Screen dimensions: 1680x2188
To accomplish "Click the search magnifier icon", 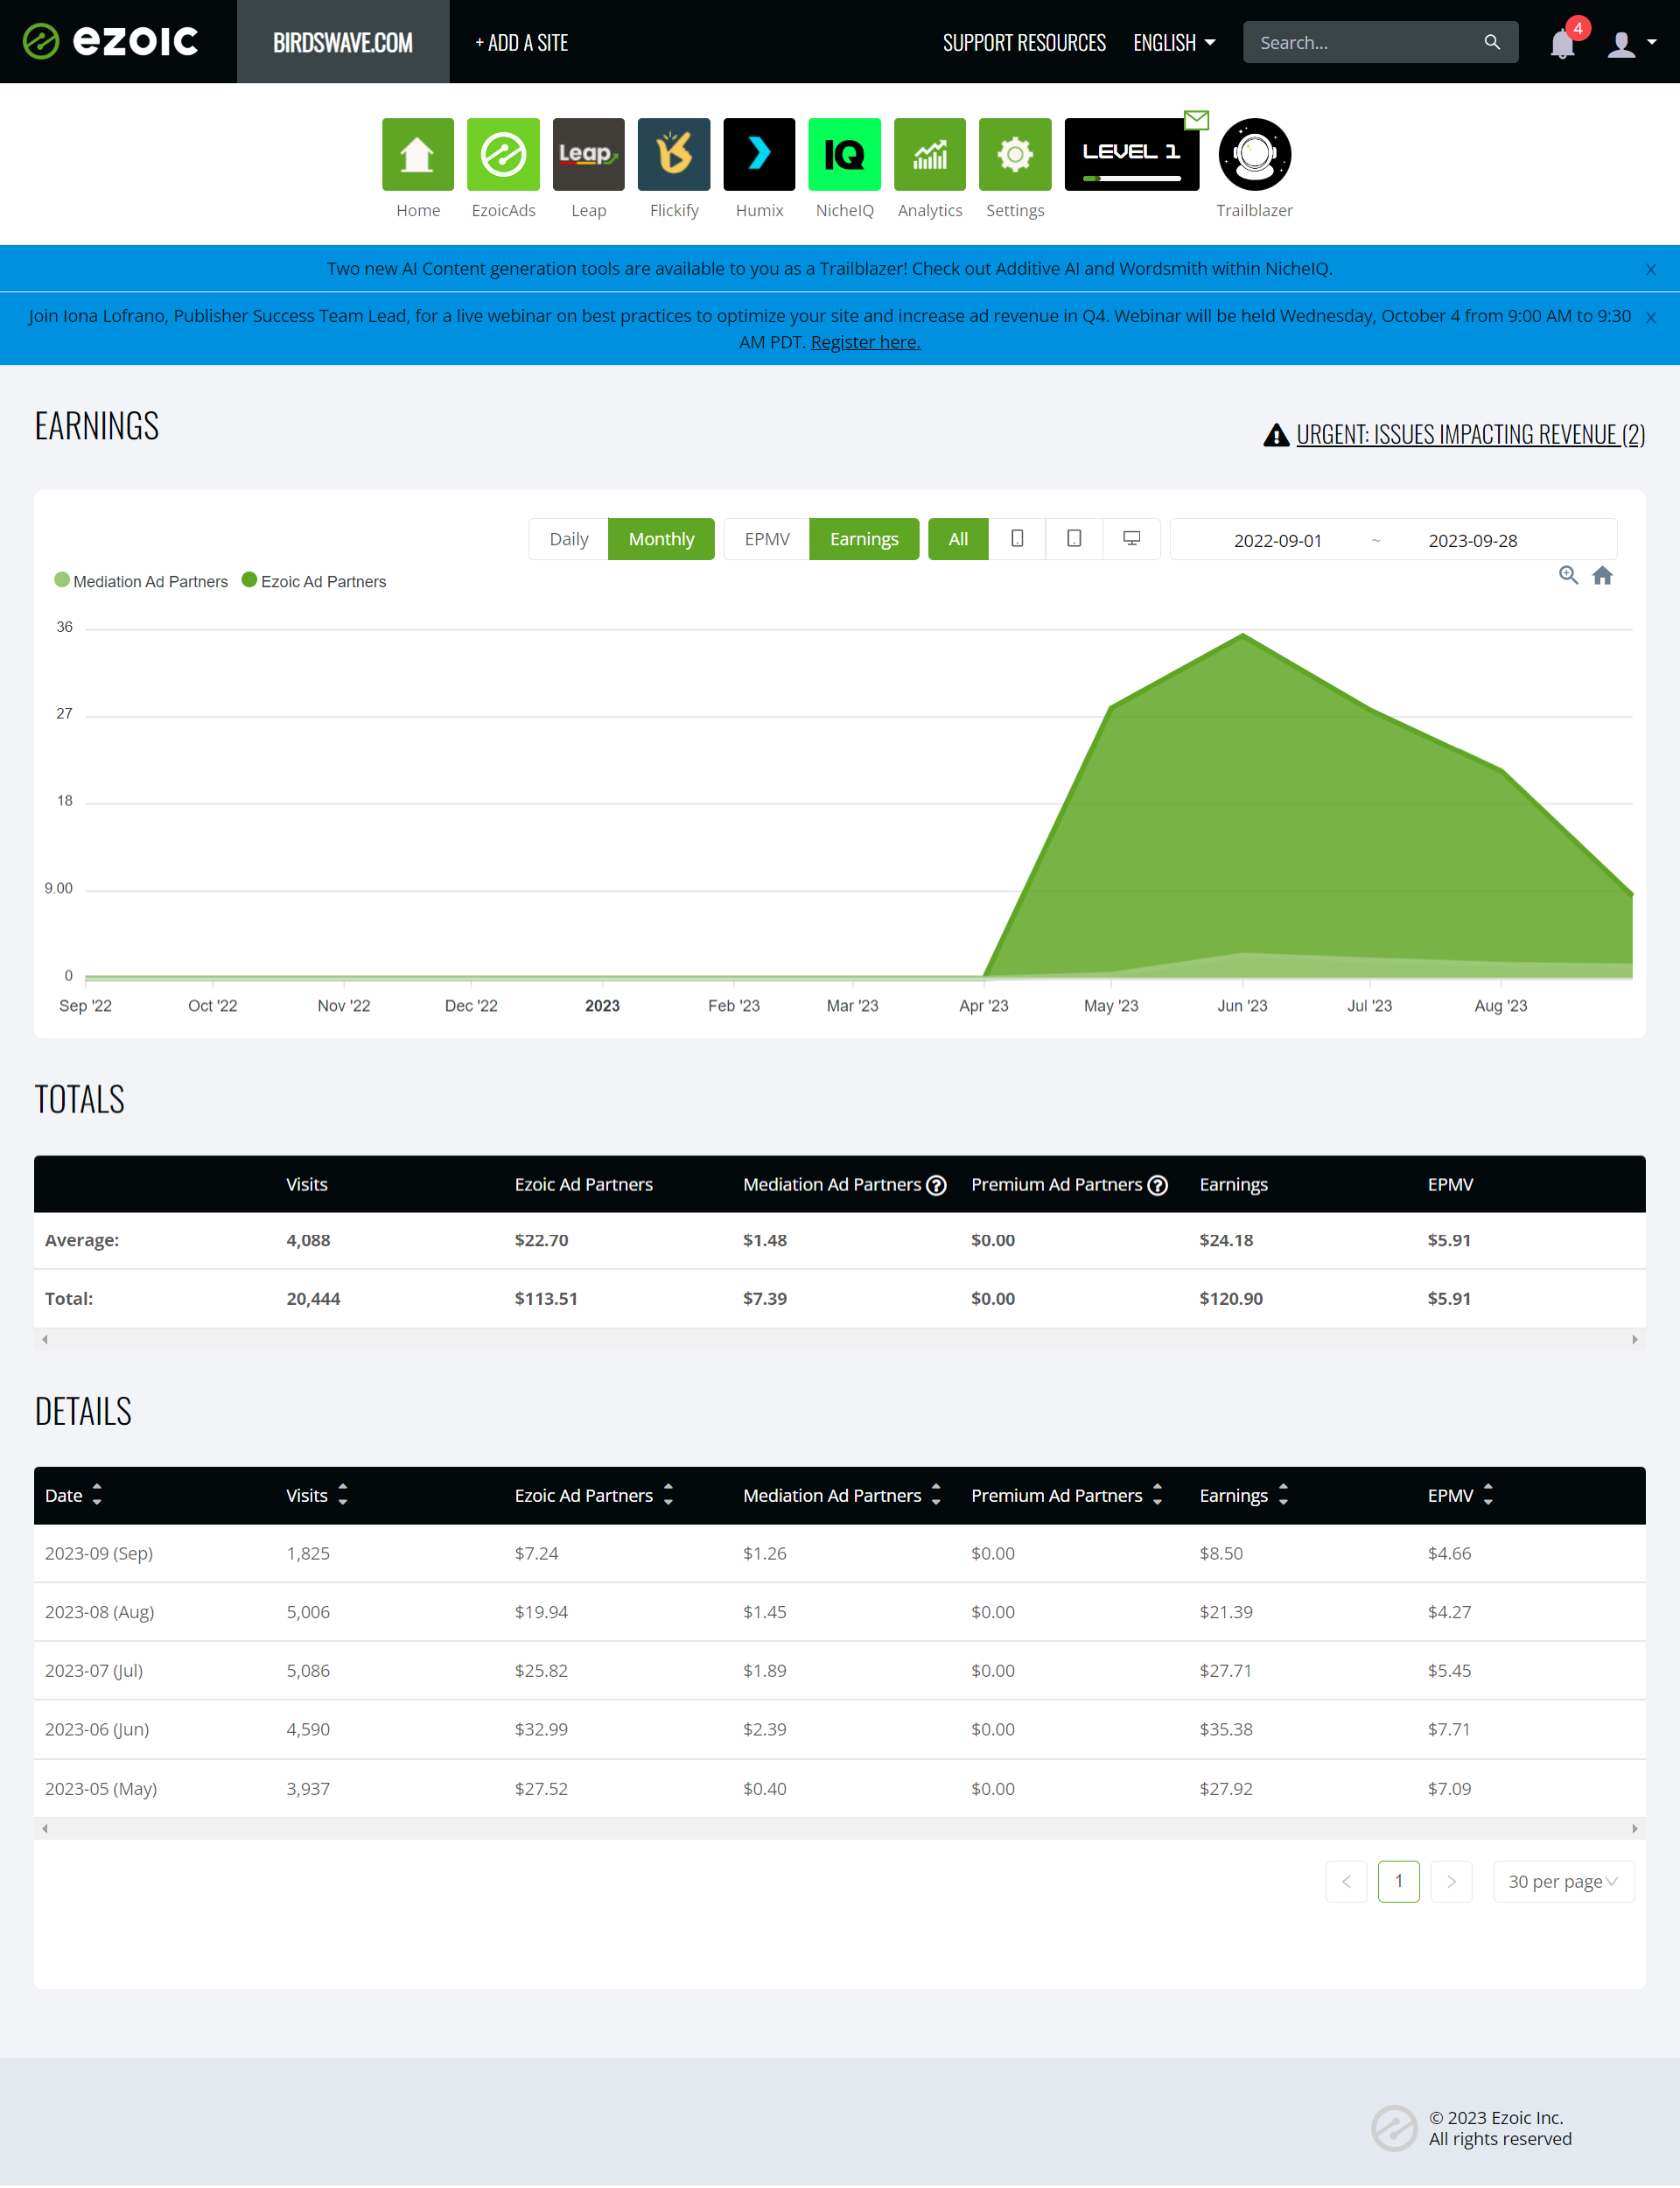I will tap(1491, 42).
